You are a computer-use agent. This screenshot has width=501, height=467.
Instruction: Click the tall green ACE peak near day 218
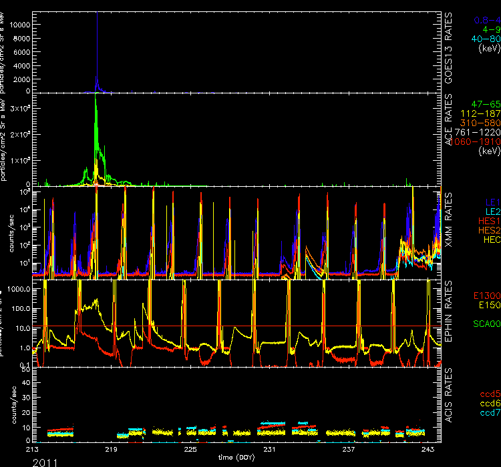pos(98,100)
